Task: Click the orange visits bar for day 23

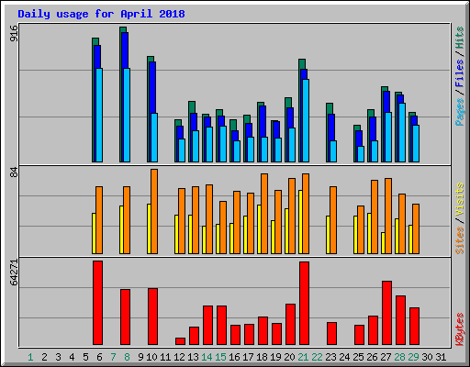Action: (333, 220)
